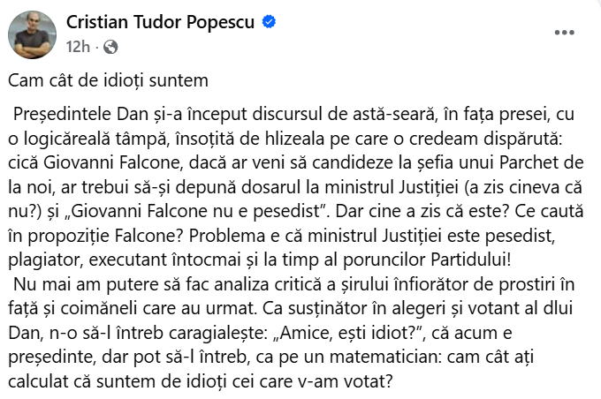Screen dimensions: 601x399
Task: Click the globe public audience icon
Action: pyautogui.click(x=110, y=46)
